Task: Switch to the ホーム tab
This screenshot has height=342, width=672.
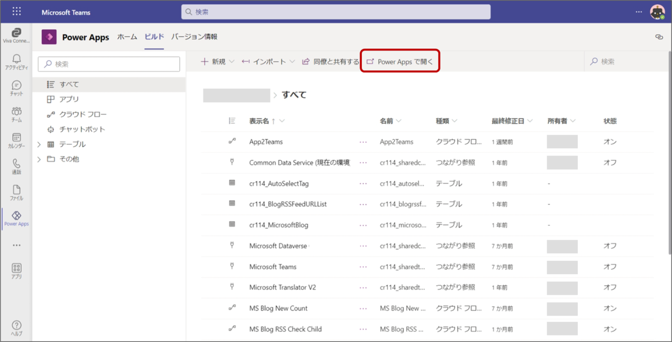Action: 127,37
